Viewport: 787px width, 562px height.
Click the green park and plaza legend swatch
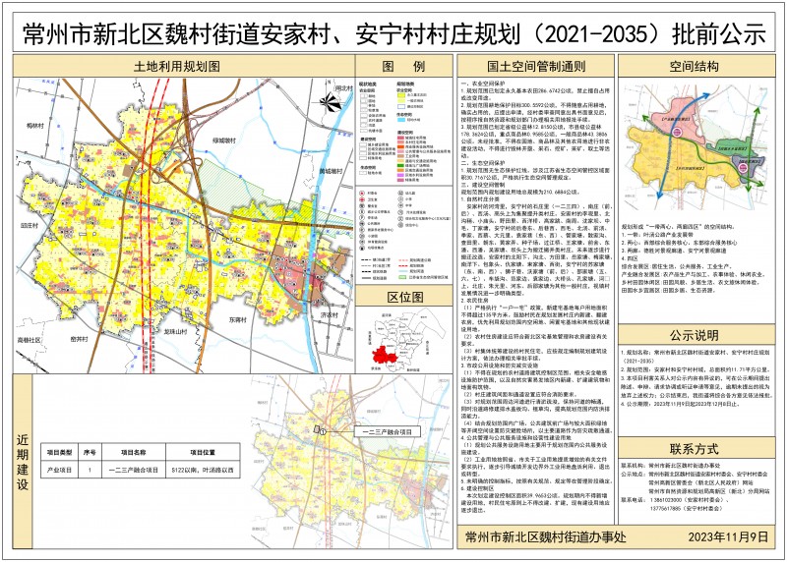tap(400, 165)
